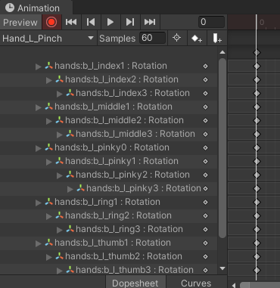Click key diamond for b_l_middle1 row
The height and width of the screenshot is (288, 280).
click(206, 107)
